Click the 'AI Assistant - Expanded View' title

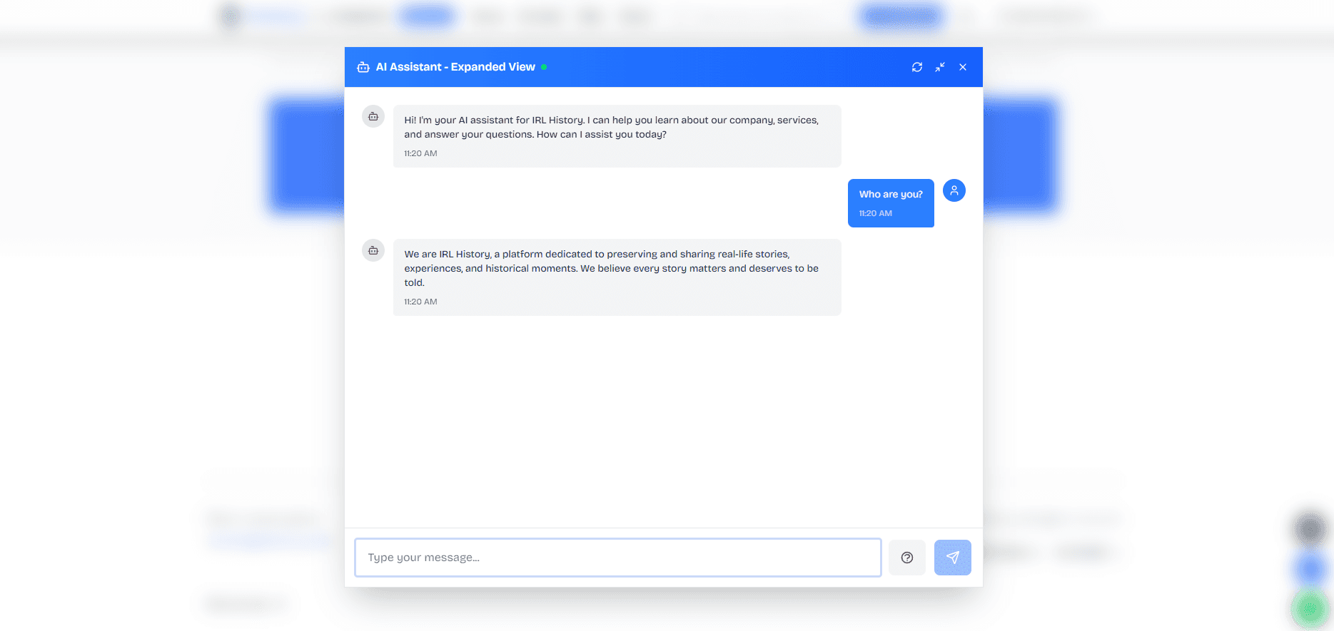pyautogui.click(x=455, y=67)
